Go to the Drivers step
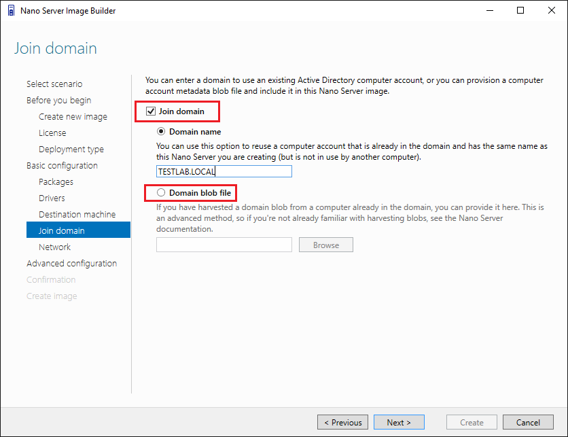The image size is (568, 437). pos(52,198)
